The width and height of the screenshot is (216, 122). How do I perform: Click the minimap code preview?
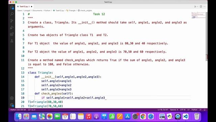click(x=198, y=15)
